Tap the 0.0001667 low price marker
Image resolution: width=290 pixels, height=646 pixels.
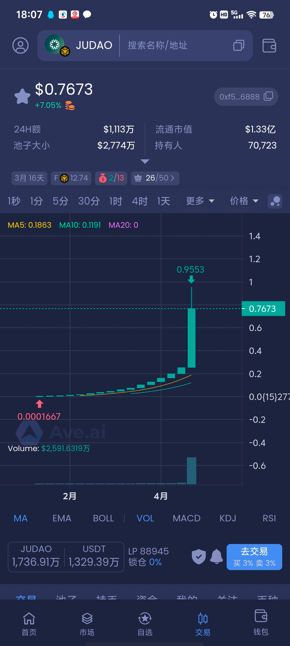[x=39, y=416]
